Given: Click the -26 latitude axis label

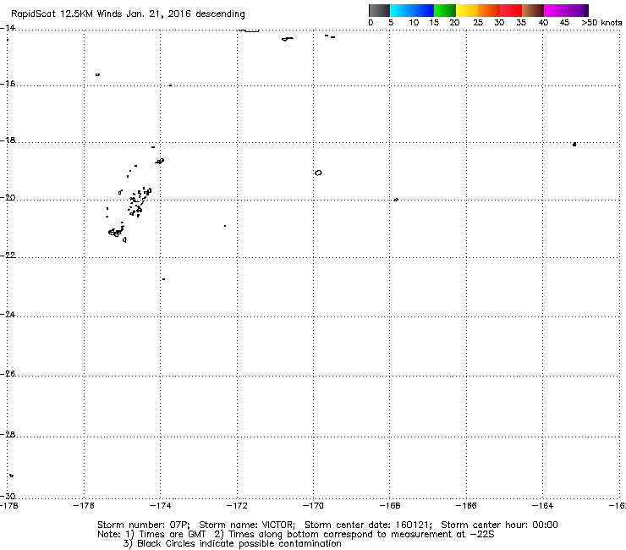Looking at the screenshot, I should click(x=8, y=373).
